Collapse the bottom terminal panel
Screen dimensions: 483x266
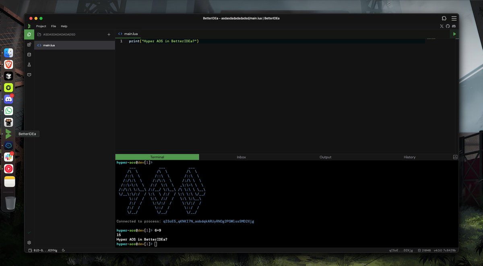point(455,157)
